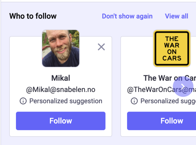Select the @Mikal@snabelen.no handle
The height and width of the screenshot is (145, 196).
pyautogui.click(x=61, y=90)
